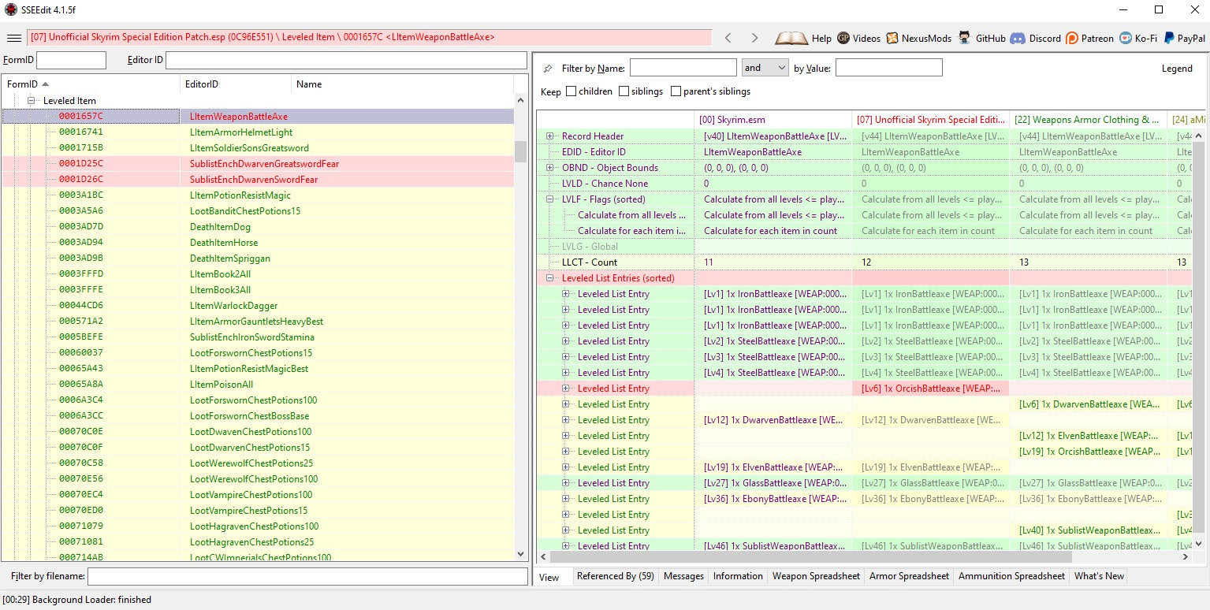The height and width of the screenshot is (610, 1210).
Task: Click the [00] Skyrim.esm column header
Action: (x=773, y=120)
